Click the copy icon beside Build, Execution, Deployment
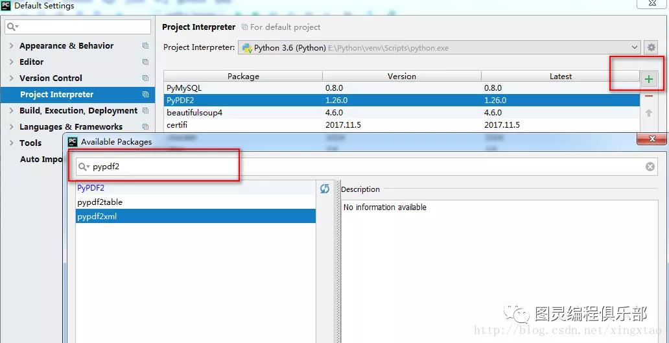The height and width of the screenshot is (343, 669). click(145, 110)
